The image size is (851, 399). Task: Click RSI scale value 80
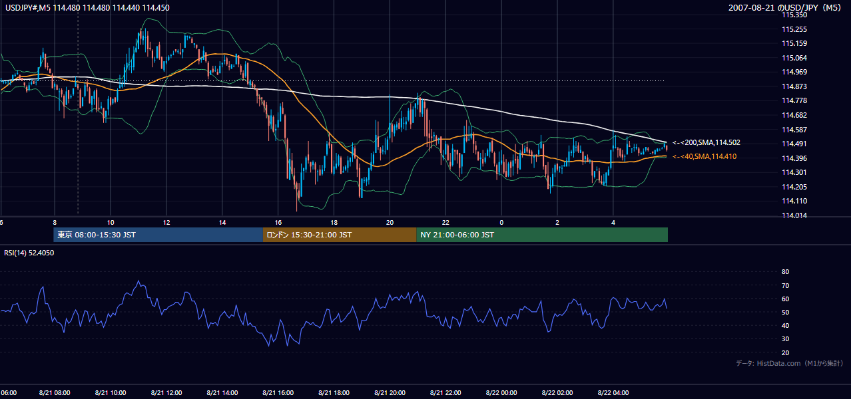[785, 272]
